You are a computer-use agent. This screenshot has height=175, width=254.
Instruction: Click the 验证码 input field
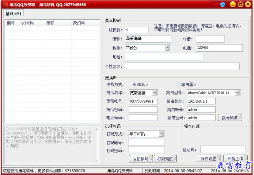coord(223,149)
